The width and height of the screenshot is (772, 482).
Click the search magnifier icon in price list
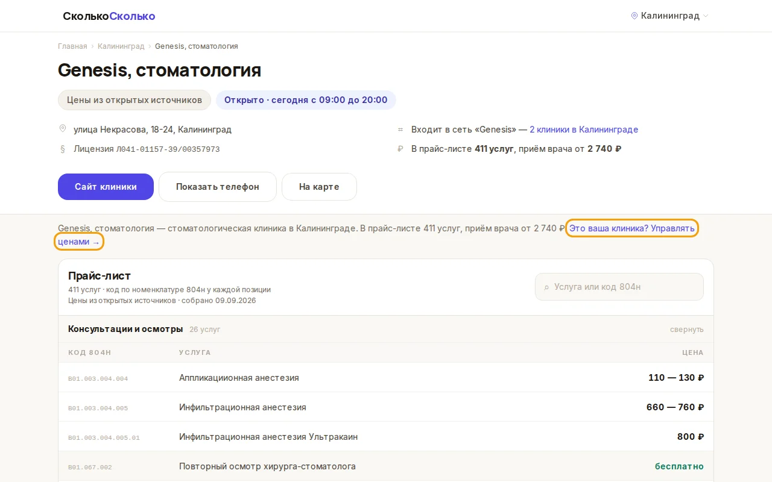coord(547,287)
